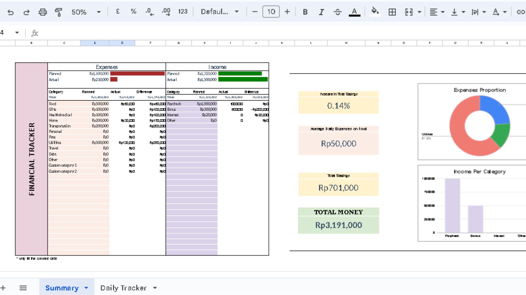This screenshot has width=526, height=295.
Task: Open the text color picker
Action: point(354,12)
